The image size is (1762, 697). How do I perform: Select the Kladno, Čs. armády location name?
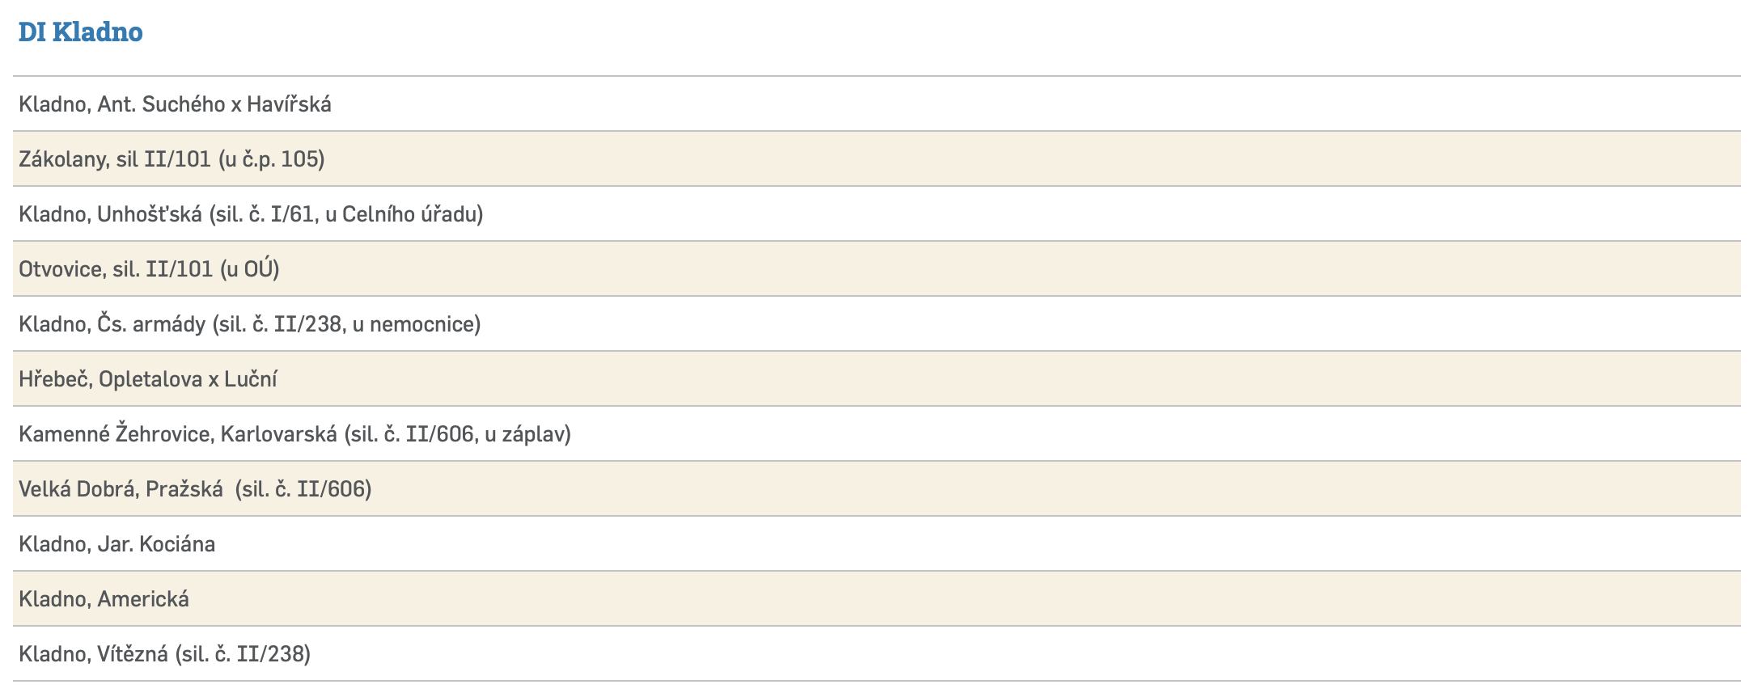(x=112, y=324)
